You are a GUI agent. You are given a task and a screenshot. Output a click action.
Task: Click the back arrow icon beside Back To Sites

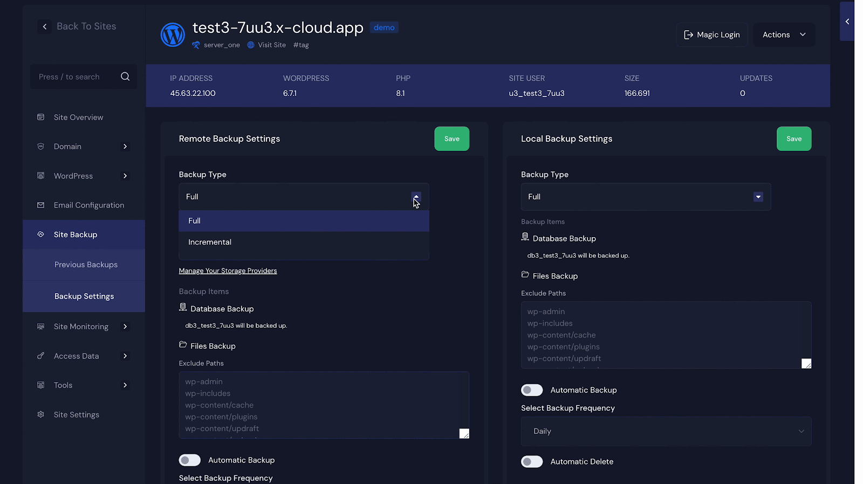(45, 26)
